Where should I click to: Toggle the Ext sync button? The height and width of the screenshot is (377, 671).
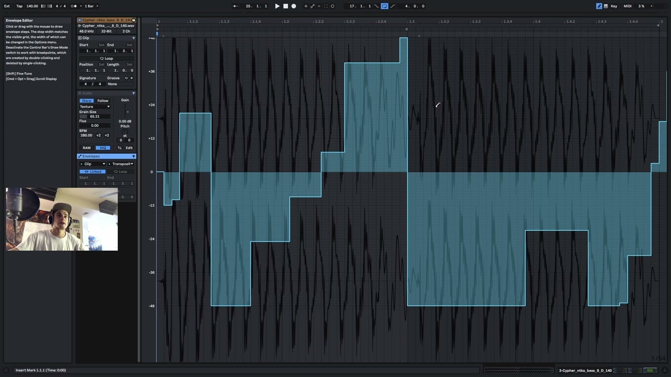point(7,6)
